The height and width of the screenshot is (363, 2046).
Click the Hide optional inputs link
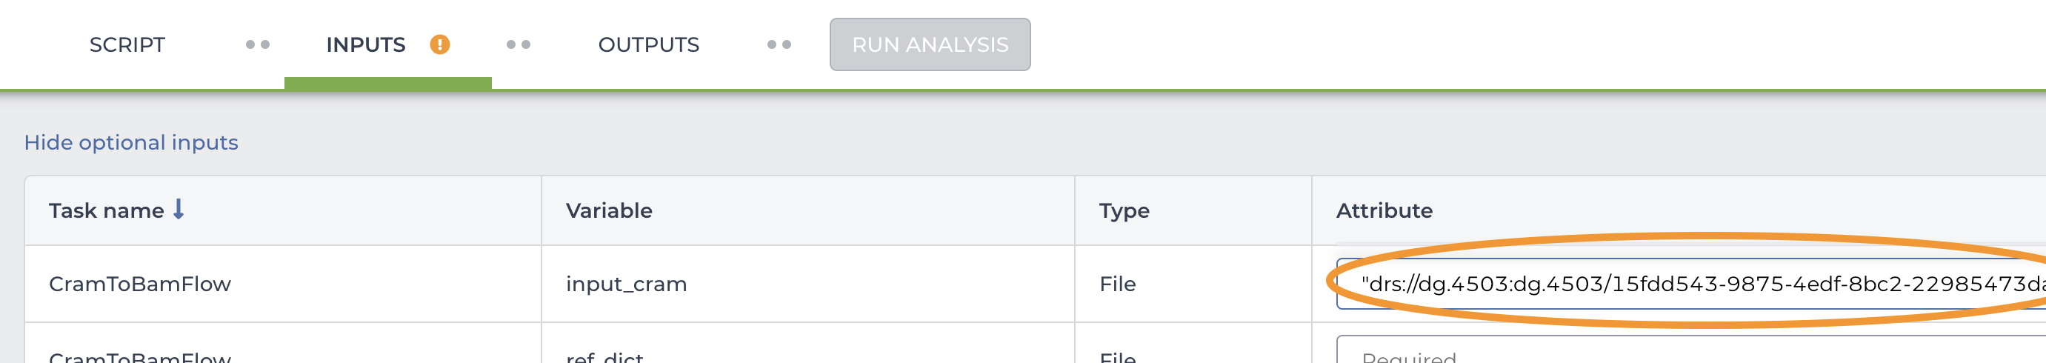pyautogui.click(x=131, y=142)
